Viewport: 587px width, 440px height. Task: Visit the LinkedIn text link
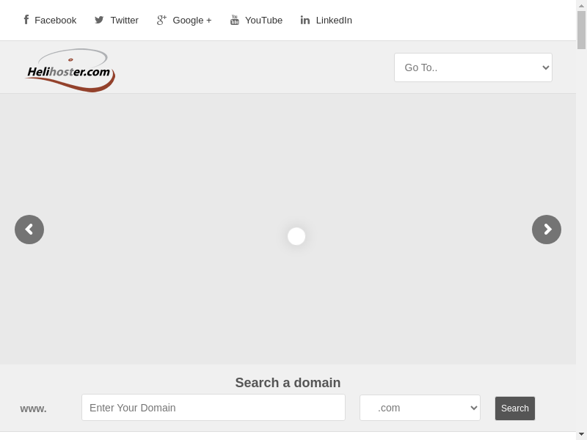334,21
